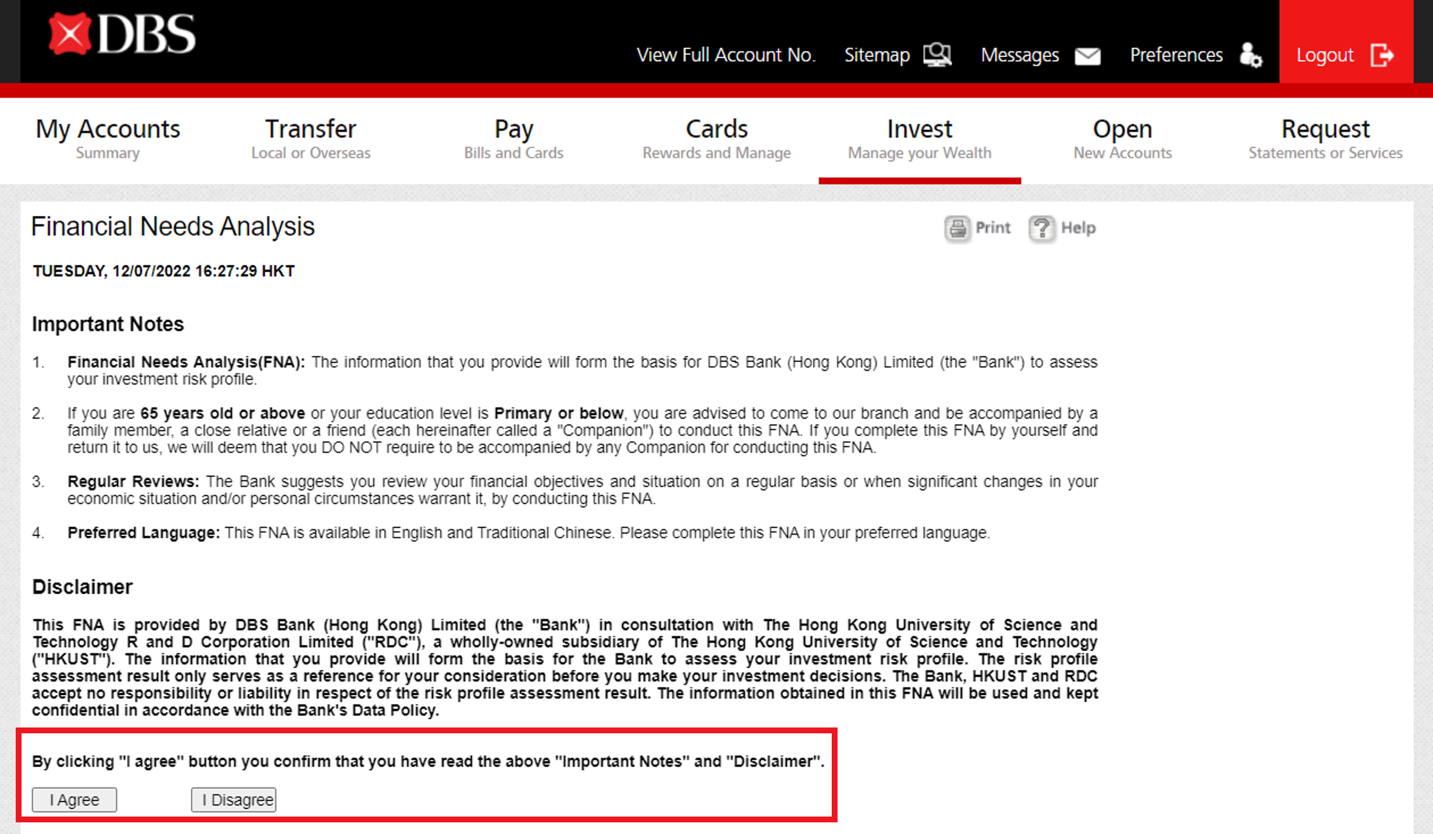Open Cards Rewards and Manage menu
This screenshot has height=834, width=1433.
coord(716,139)
